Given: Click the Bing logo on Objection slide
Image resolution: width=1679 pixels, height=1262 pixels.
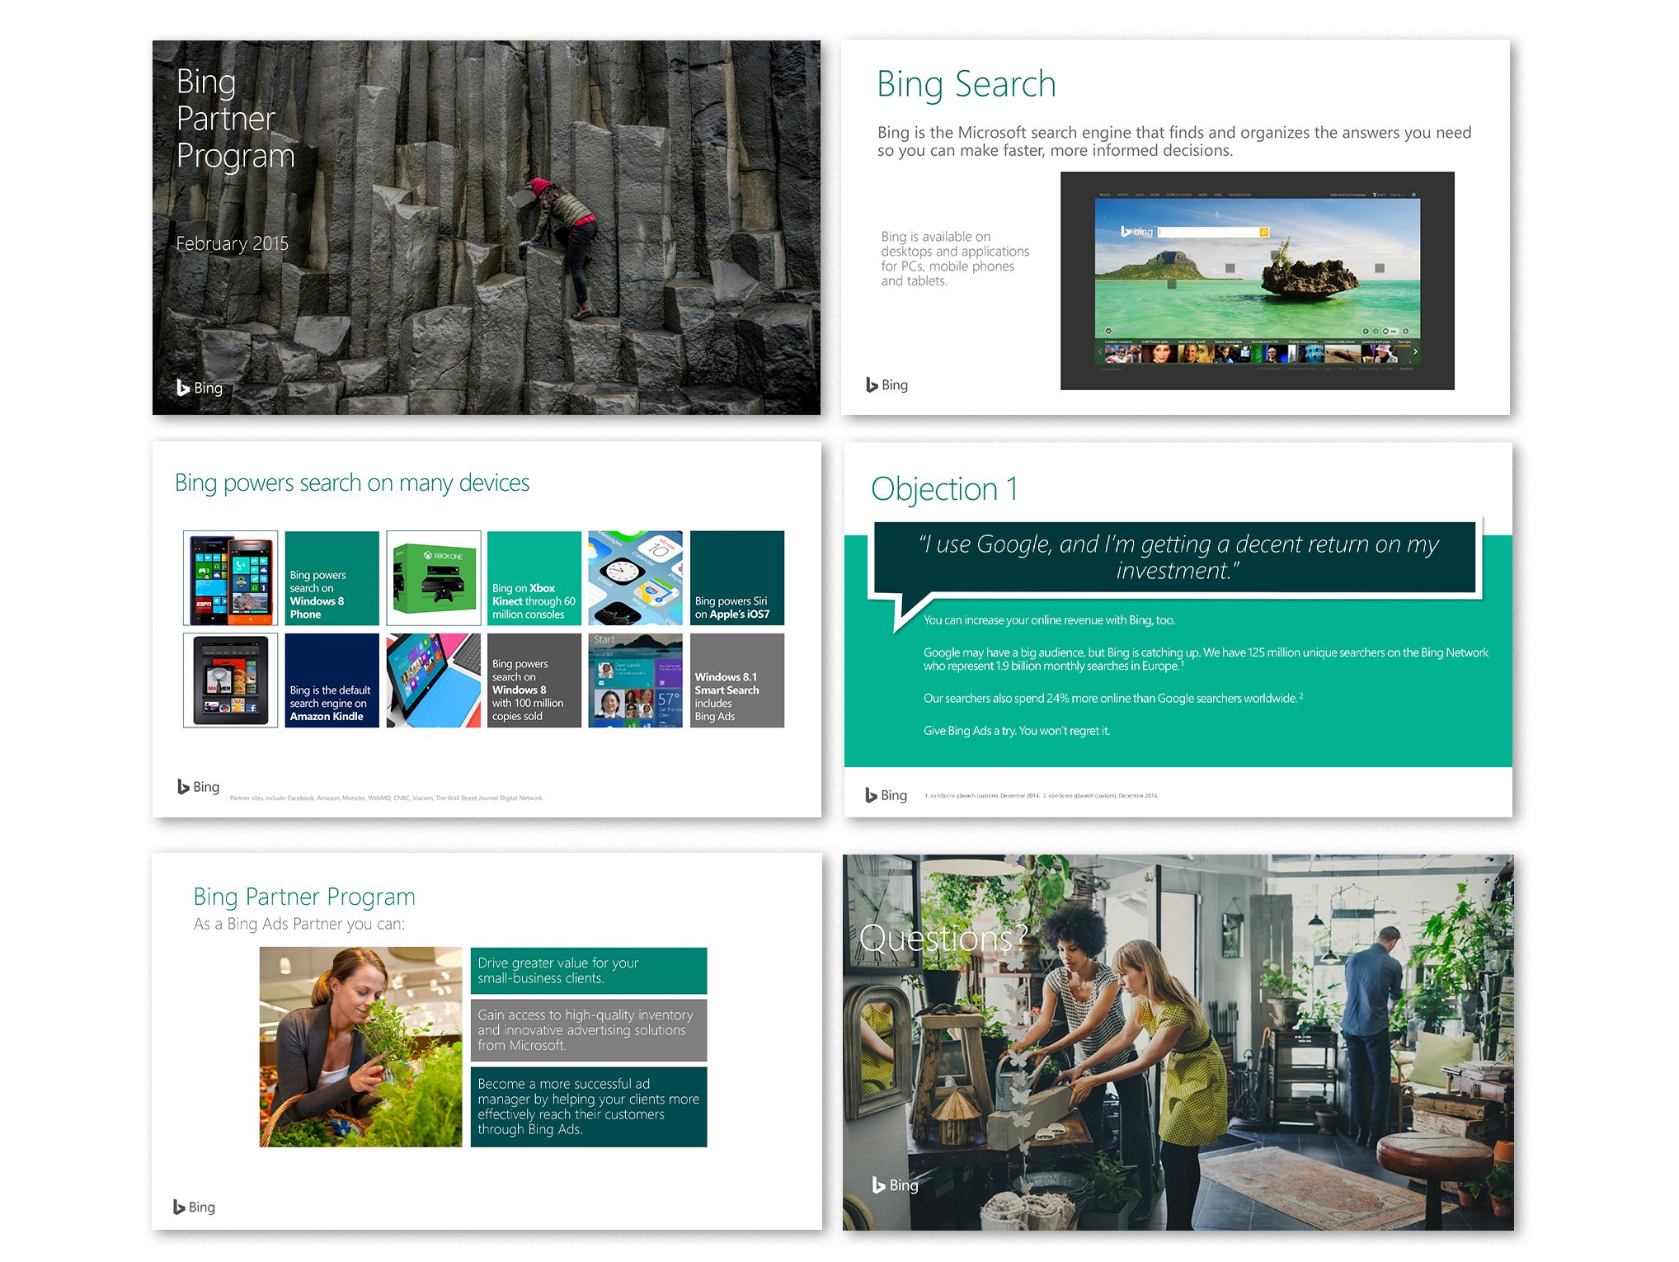Looking at the screenshot, I should (x=886, y=795).
